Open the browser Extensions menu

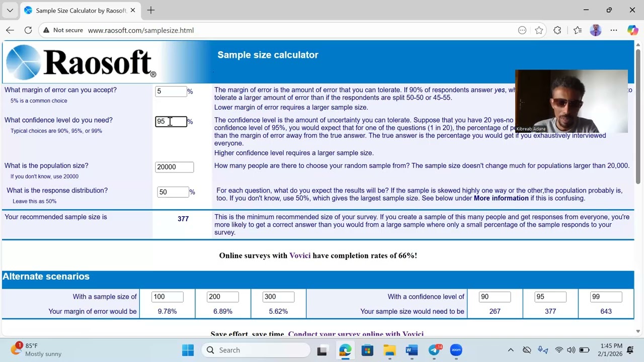[557, 30]
